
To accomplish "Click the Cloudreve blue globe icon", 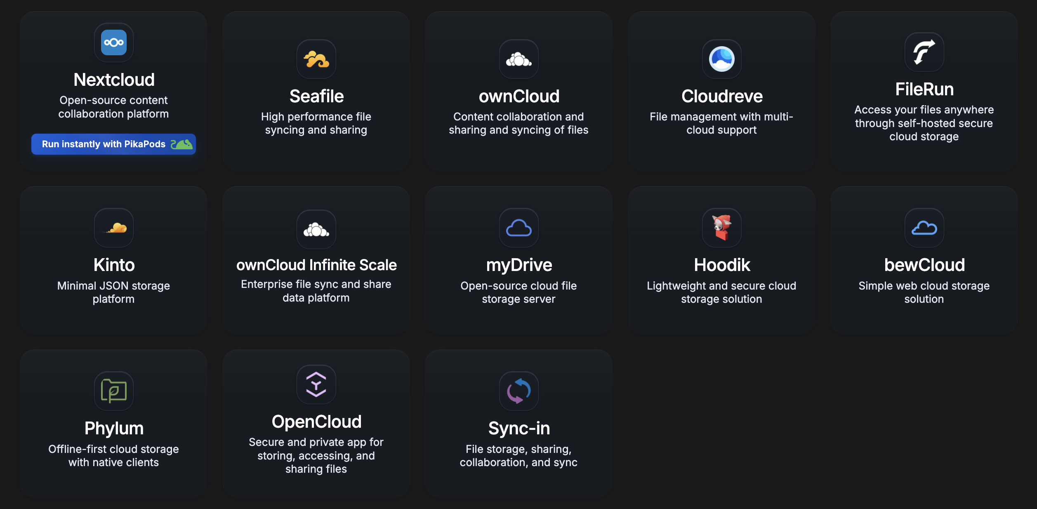I will pyautogui.click(x=721, y=59).
